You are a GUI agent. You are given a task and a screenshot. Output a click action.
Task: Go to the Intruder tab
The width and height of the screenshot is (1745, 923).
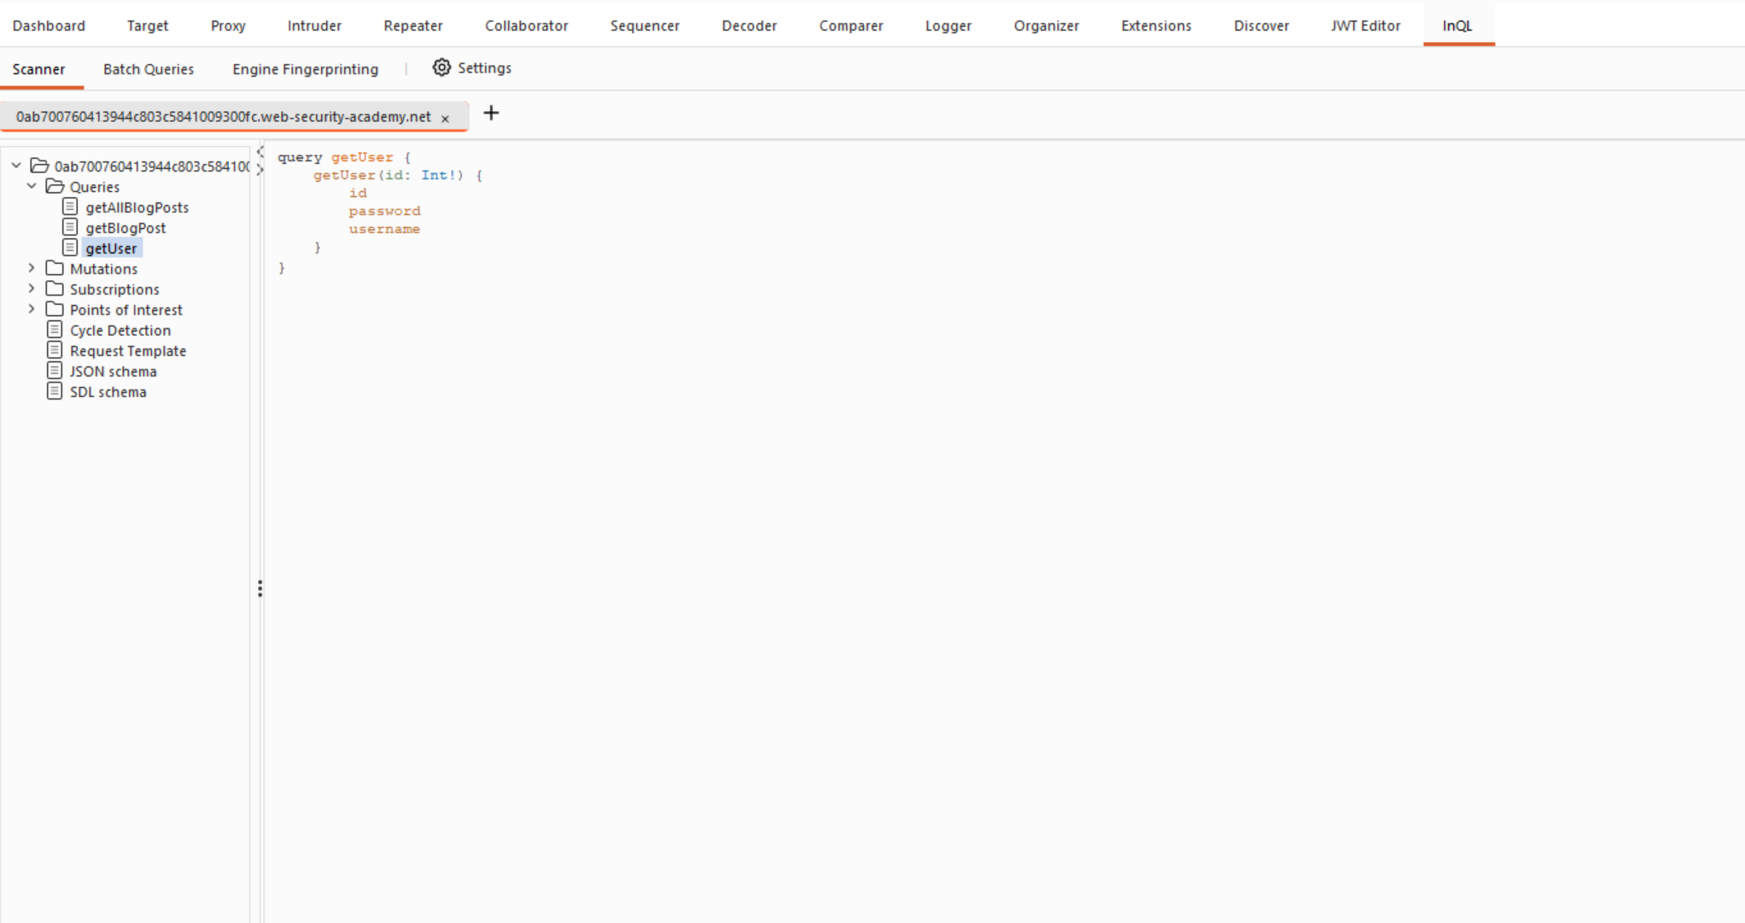[x=314, y=26]
